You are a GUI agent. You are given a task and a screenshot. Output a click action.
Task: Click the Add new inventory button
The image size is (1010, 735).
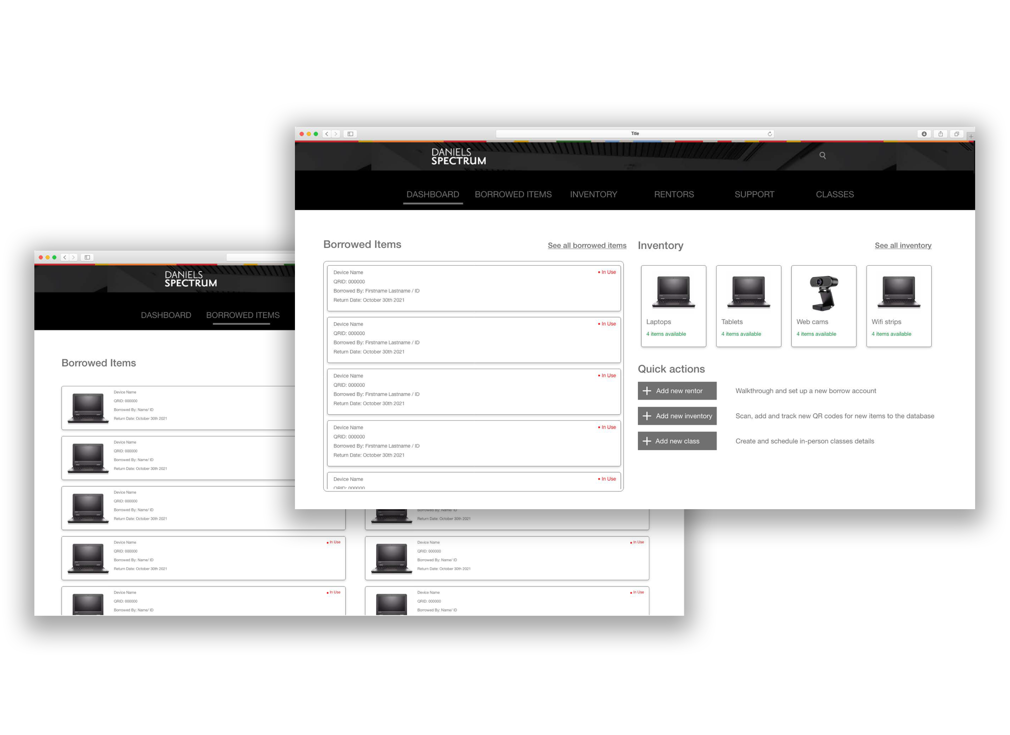point(677,416)
